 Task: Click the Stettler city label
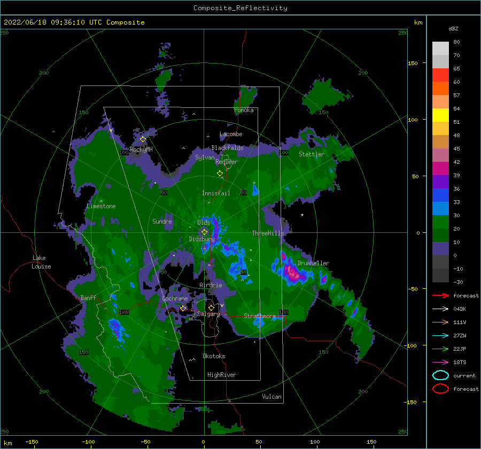pos(312,154)
